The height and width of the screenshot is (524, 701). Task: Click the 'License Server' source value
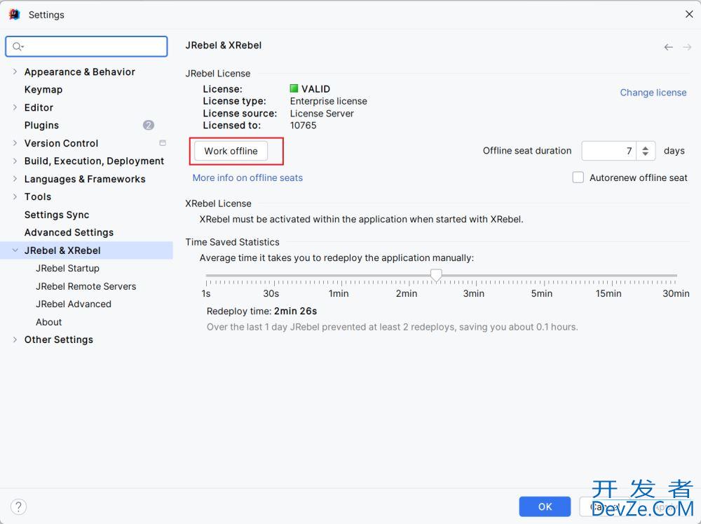coord(322,114)
